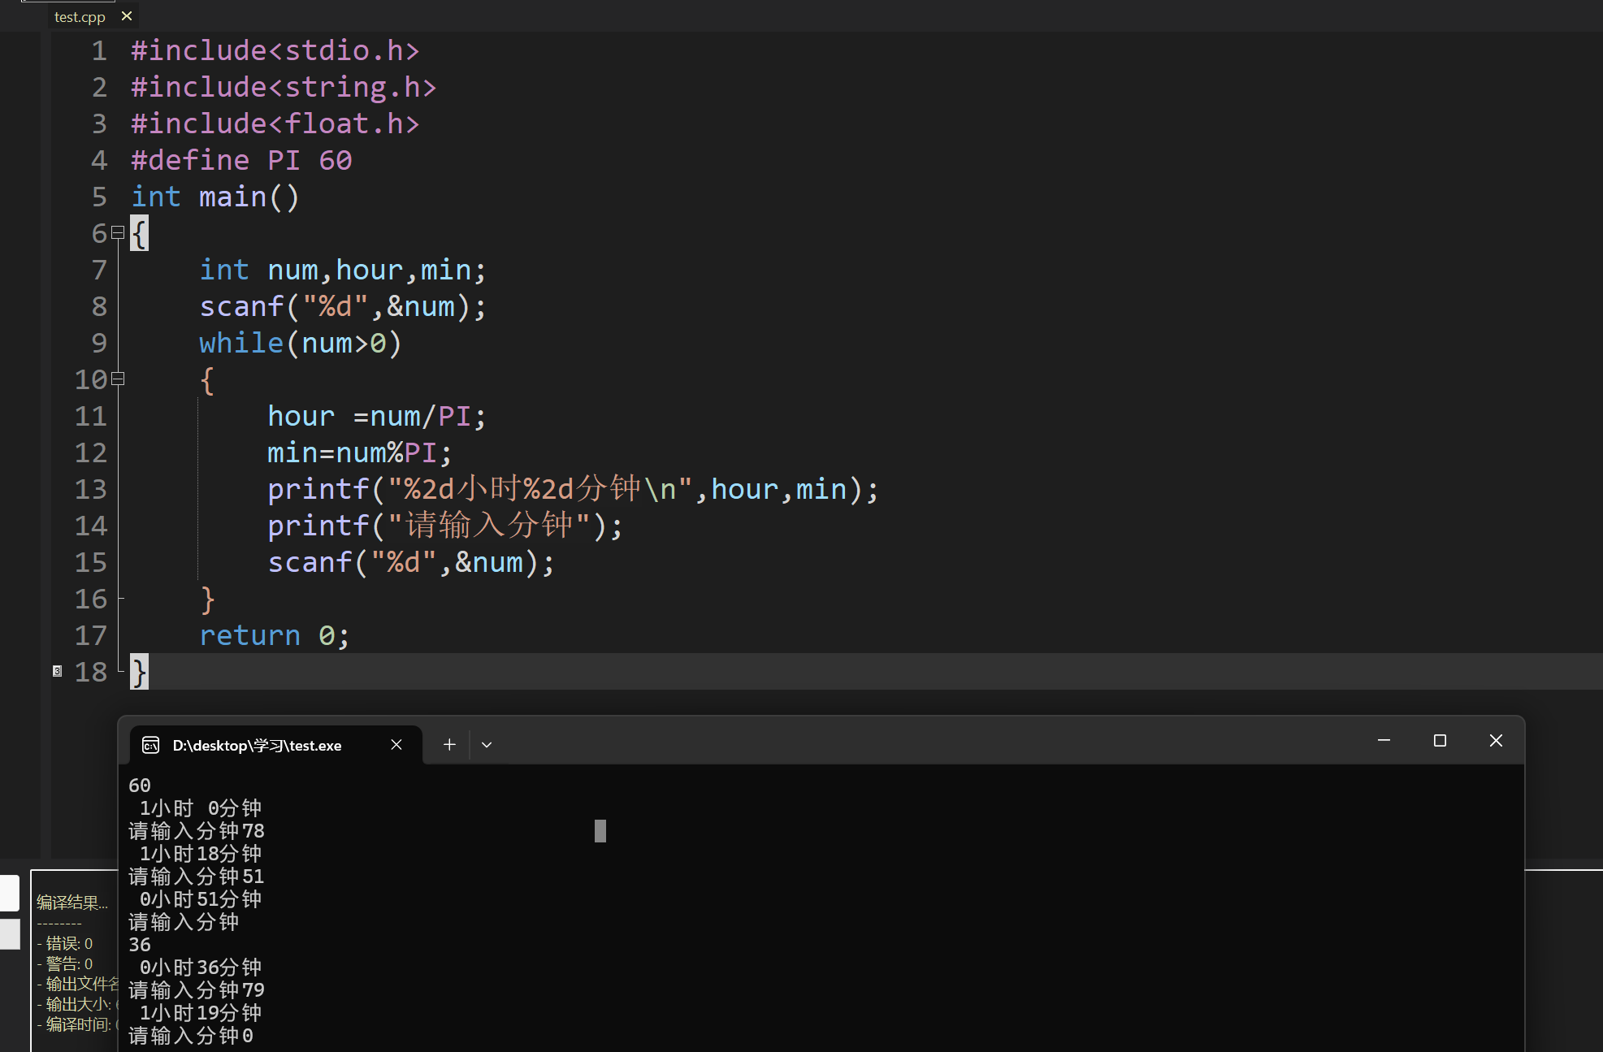The width and height of the screenshot is (1603, 1052).
Task: Collapse the main function fold at line 6
Action: pos(118,232)
